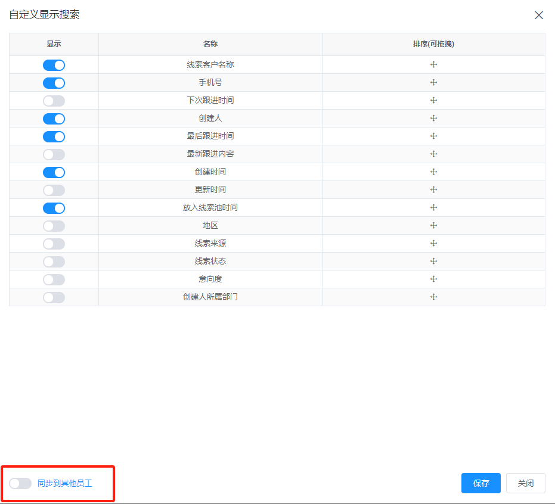The image size is (555, 504).
Task: Close the dialog with the X icon
Action: (538, 15)
